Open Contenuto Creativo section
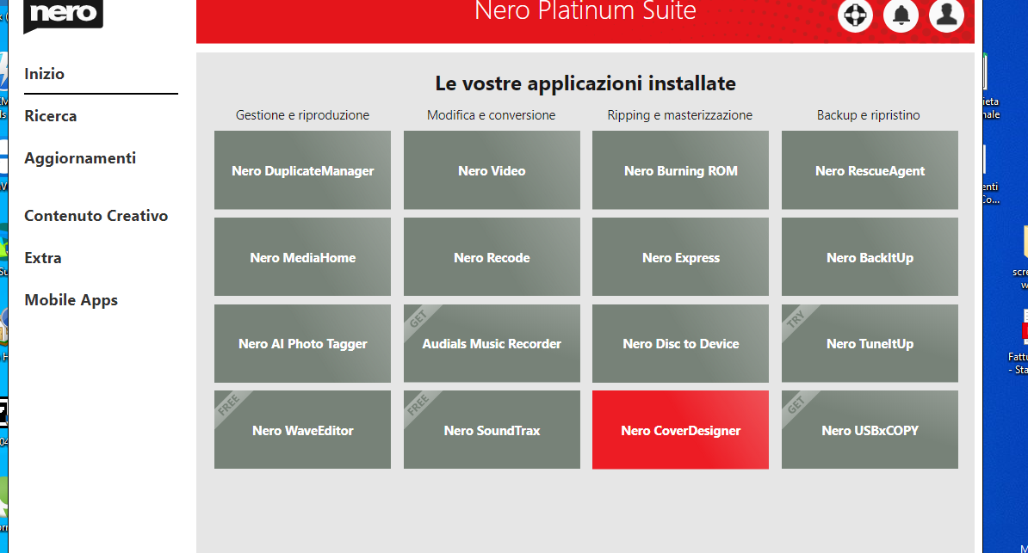The height and width of the screenshot is (553, 1028). pyautogui.click(x=96, y=216)
